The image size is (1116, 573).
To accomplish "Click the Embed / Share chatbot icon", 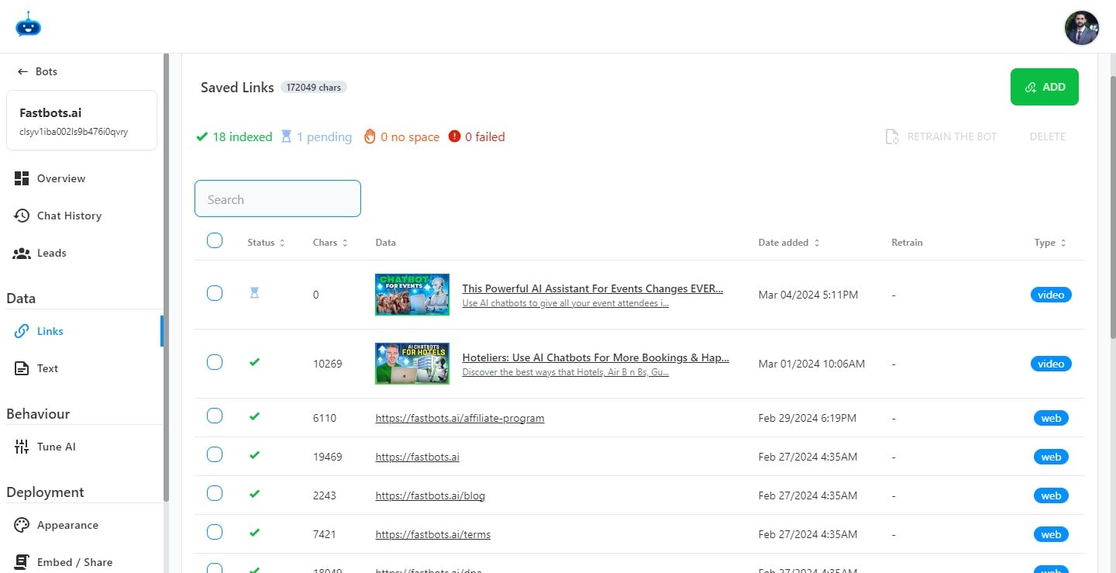I will (22, 561).
